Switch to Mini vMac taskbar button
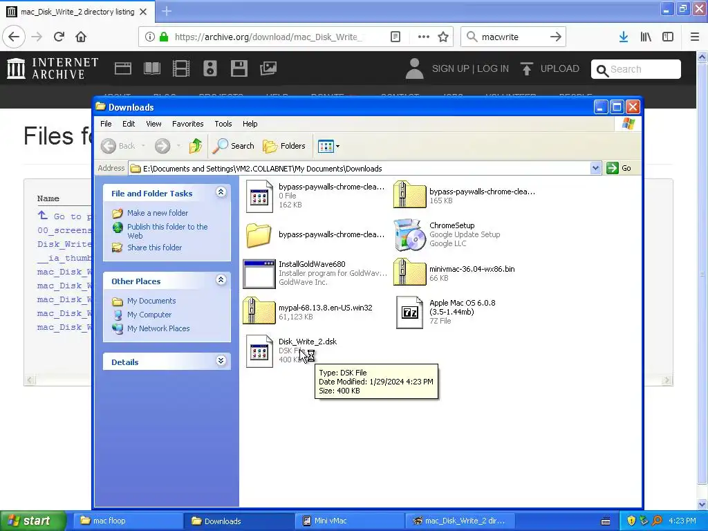The image size is (708, 531). click(x=349, y=521)
